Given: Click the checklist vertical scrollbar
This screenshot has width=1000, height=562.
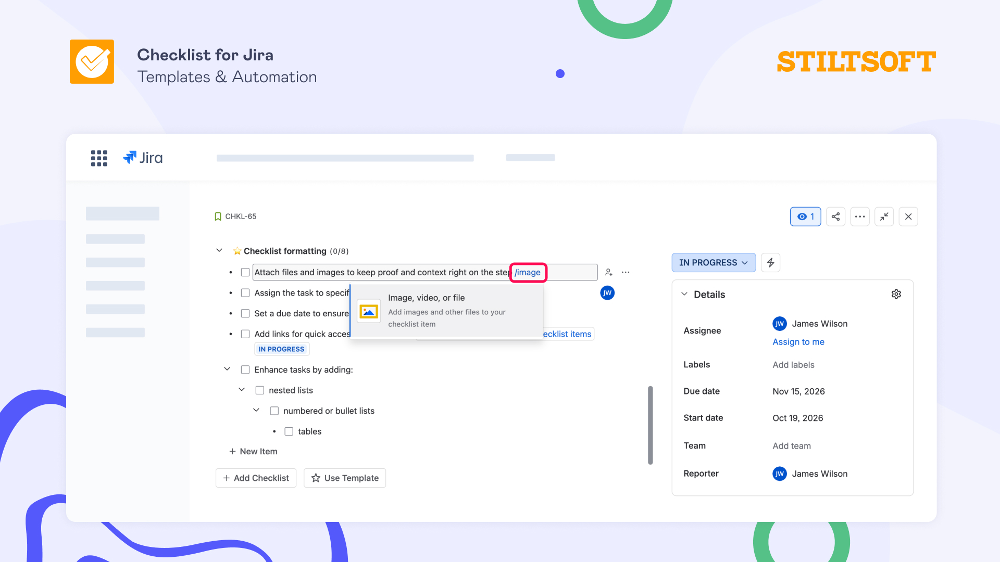Looking at the screenshot, I should coord(650,425).
